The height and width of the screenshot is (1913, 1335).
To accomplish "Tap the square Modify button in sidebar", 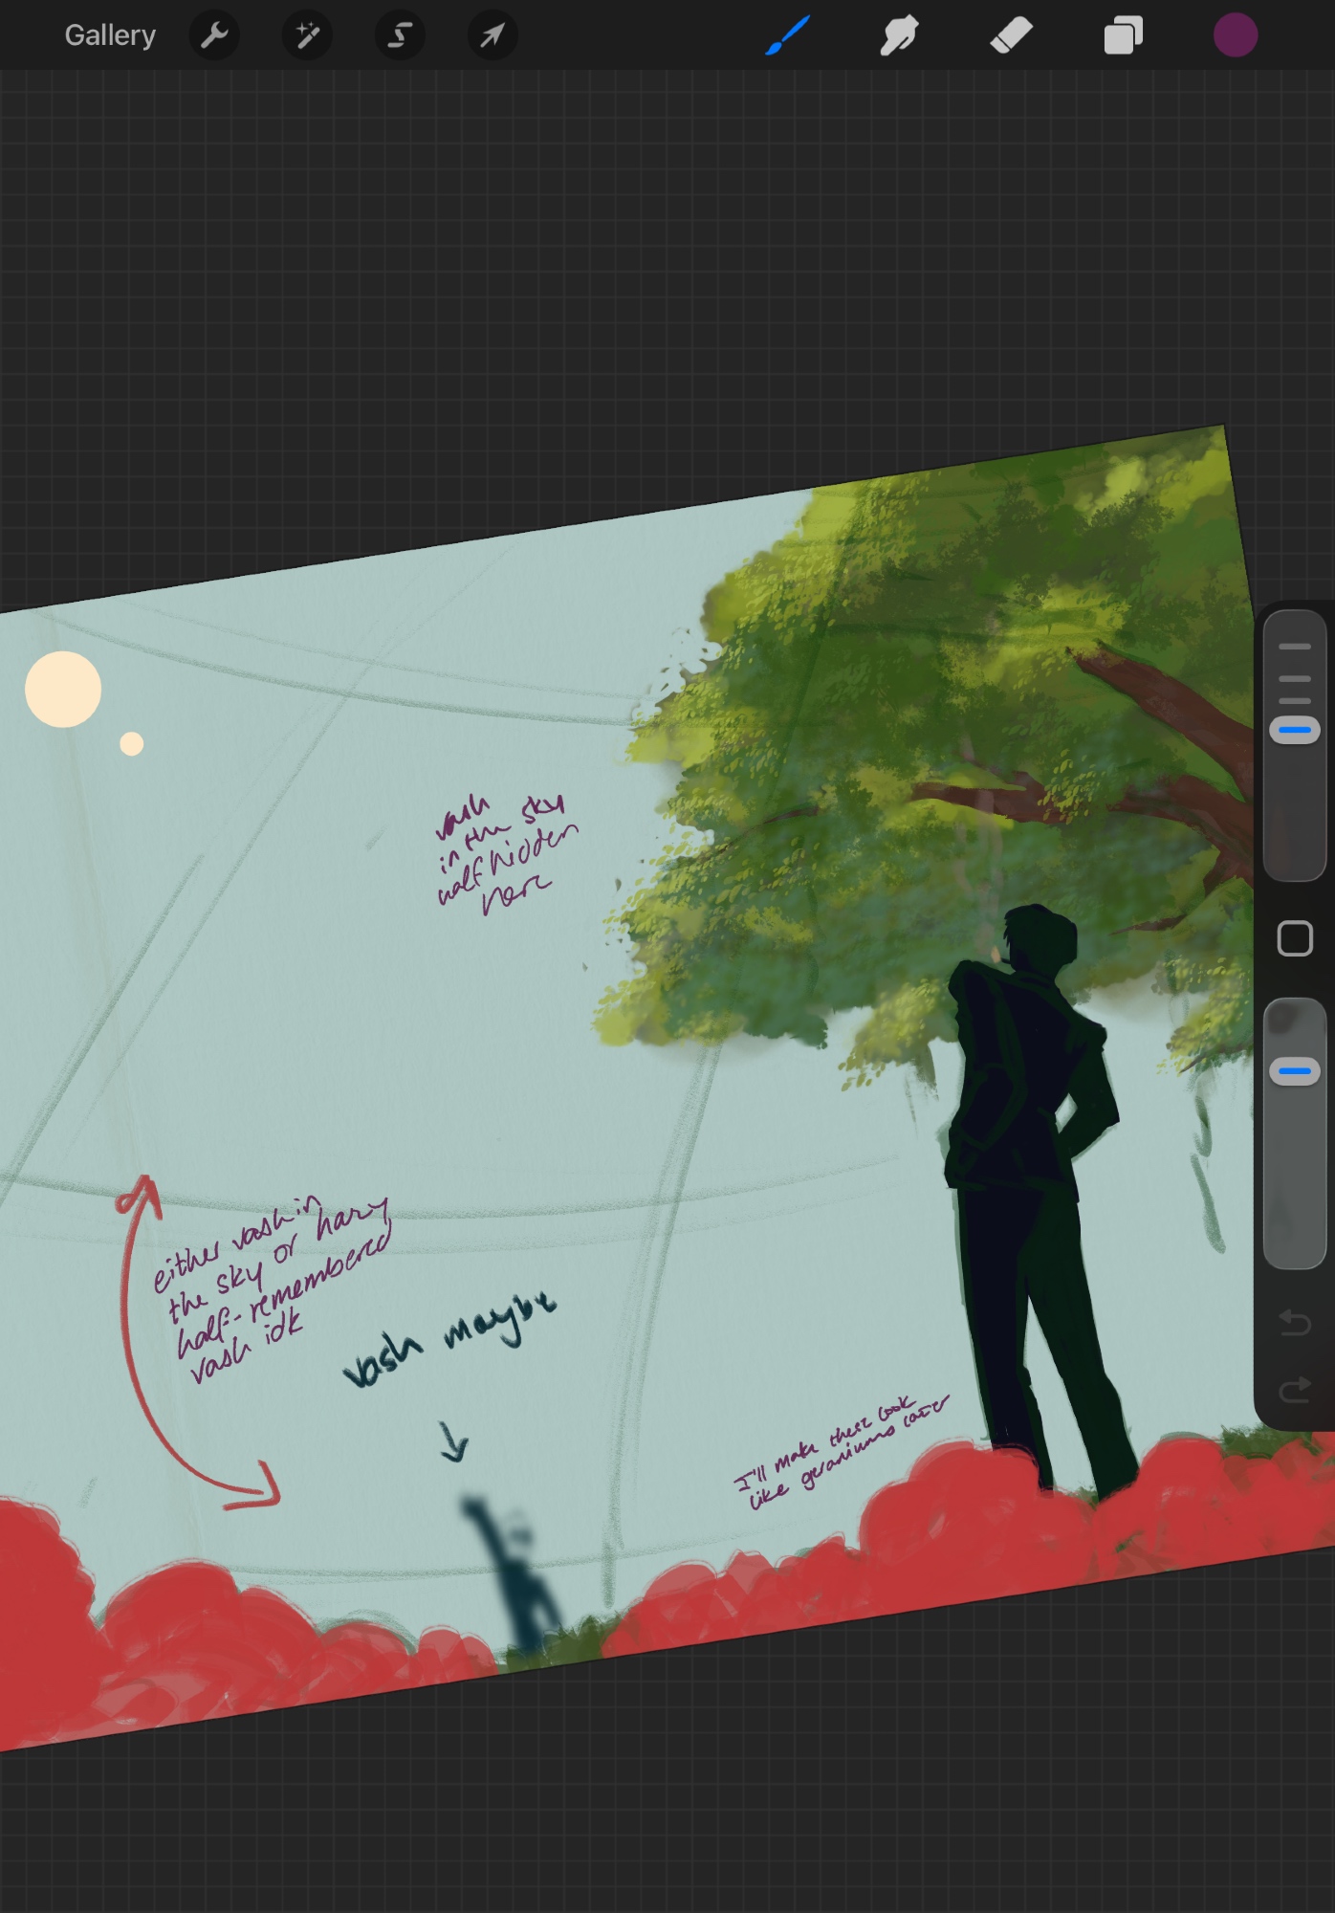I will tap(1295, 938).
